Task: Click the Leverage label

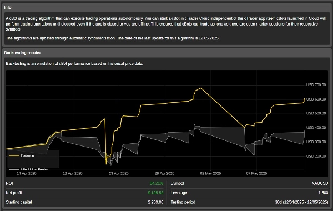Action: [x=179, y=193]
